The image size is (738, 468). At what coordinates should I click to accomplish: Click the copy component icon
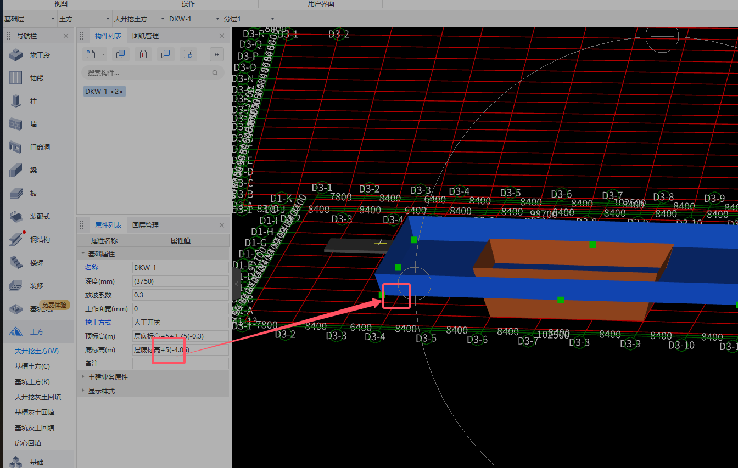(120, 54)
